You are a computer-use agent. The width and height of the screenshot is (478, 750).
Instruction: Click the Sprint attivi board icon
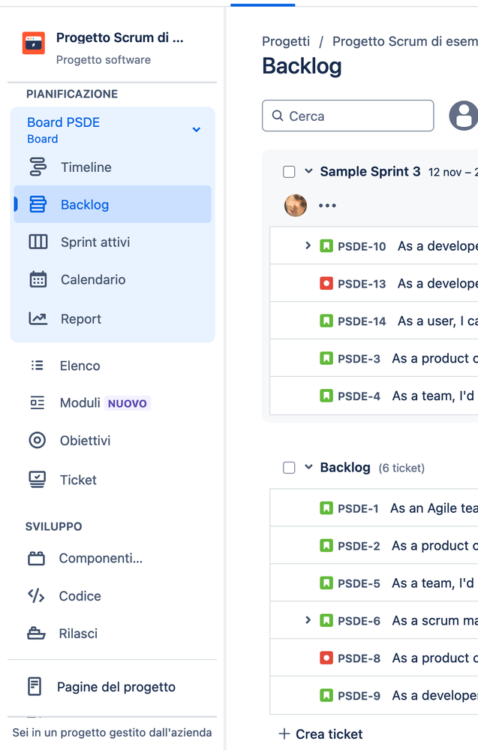coord(38,242)
